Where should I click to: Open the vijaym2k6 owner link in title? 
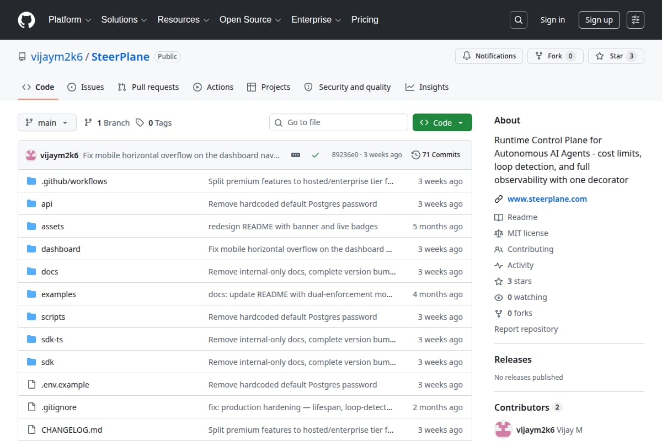point(56,57)
